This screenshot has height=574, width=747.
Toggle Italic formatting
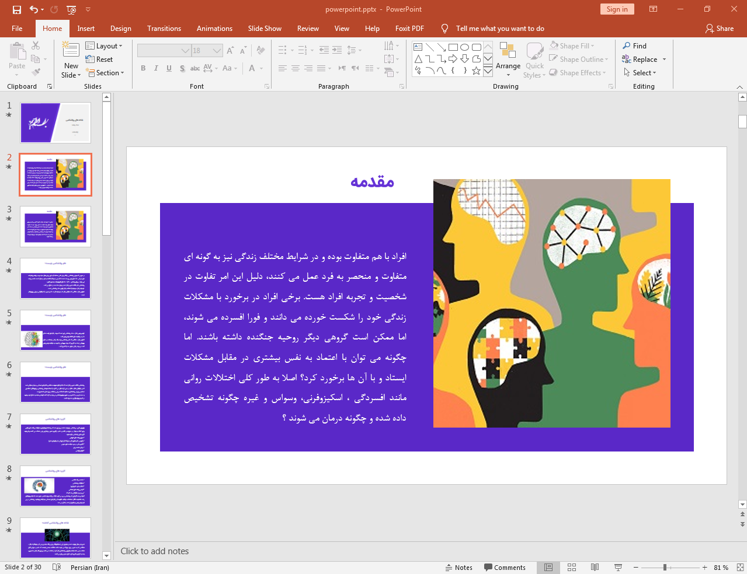point(156,68)
